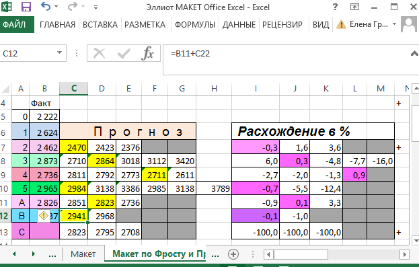This screenshot has width=419, height=267.
Task: Click the Select All corner triangle
Action: [x=5, y=89]
